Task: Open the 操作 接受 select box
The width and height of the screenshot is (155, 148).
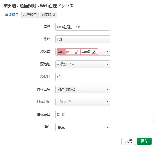Action: [x=83, y=127]
